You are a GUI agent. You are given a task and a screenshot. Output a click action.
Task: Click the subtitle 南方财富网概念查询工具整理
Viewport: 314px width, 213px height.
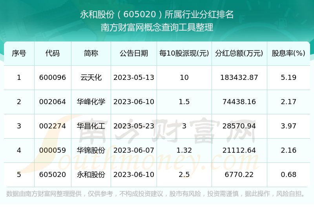157,27
